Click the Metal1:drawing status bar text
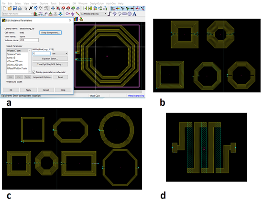263x202 pixels. click(x=136, y=96)
